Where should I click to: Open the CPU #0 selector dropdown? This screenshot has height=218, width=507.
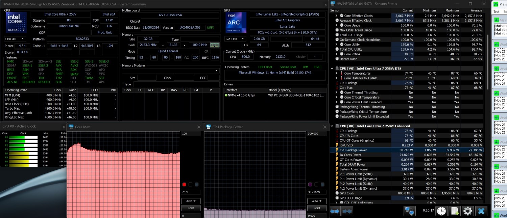click(15, 39)
